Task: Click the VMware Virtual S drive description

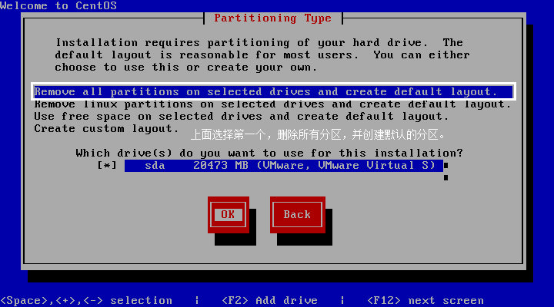Action: (x=346, y=165)
